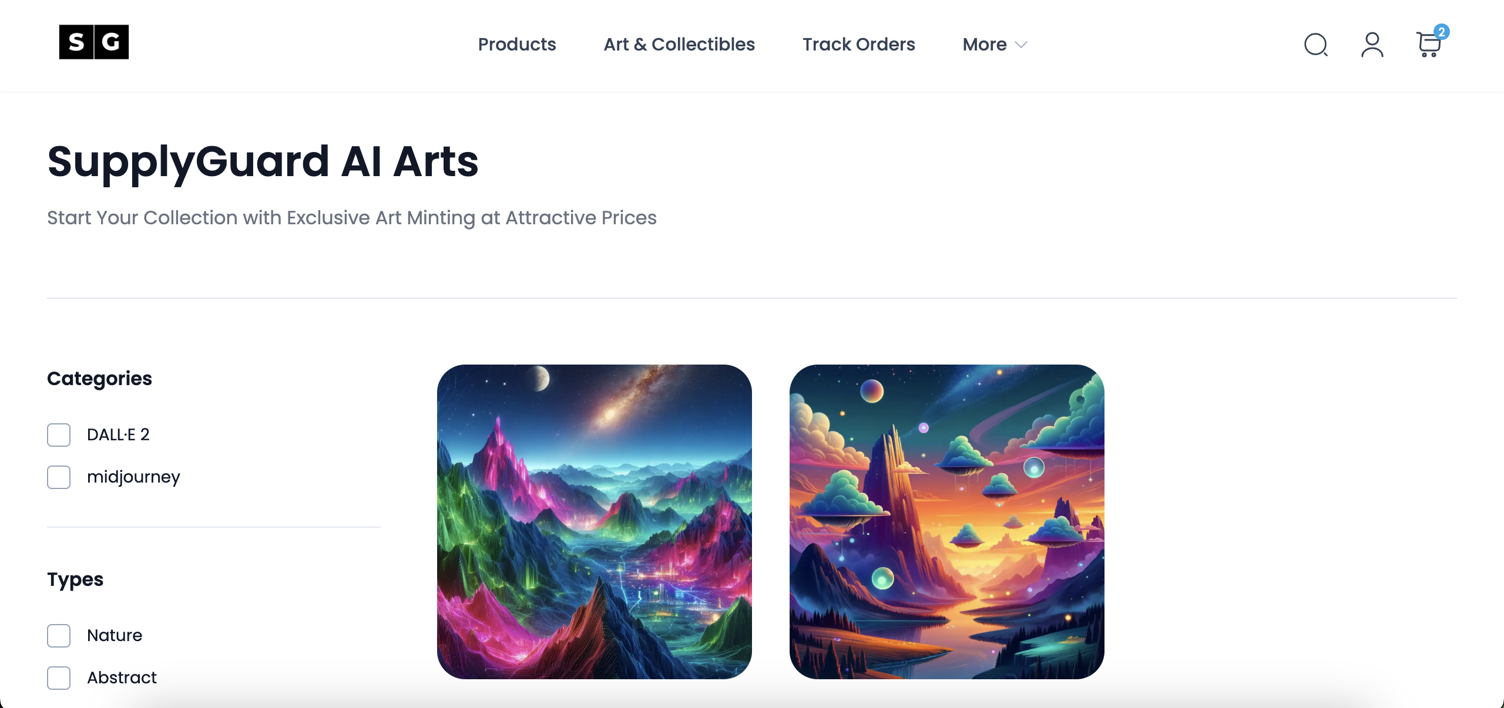Viewport: 1504px width, 708px height.
Task: Click the SG logo in header
Action: click(x=94, y=42)
